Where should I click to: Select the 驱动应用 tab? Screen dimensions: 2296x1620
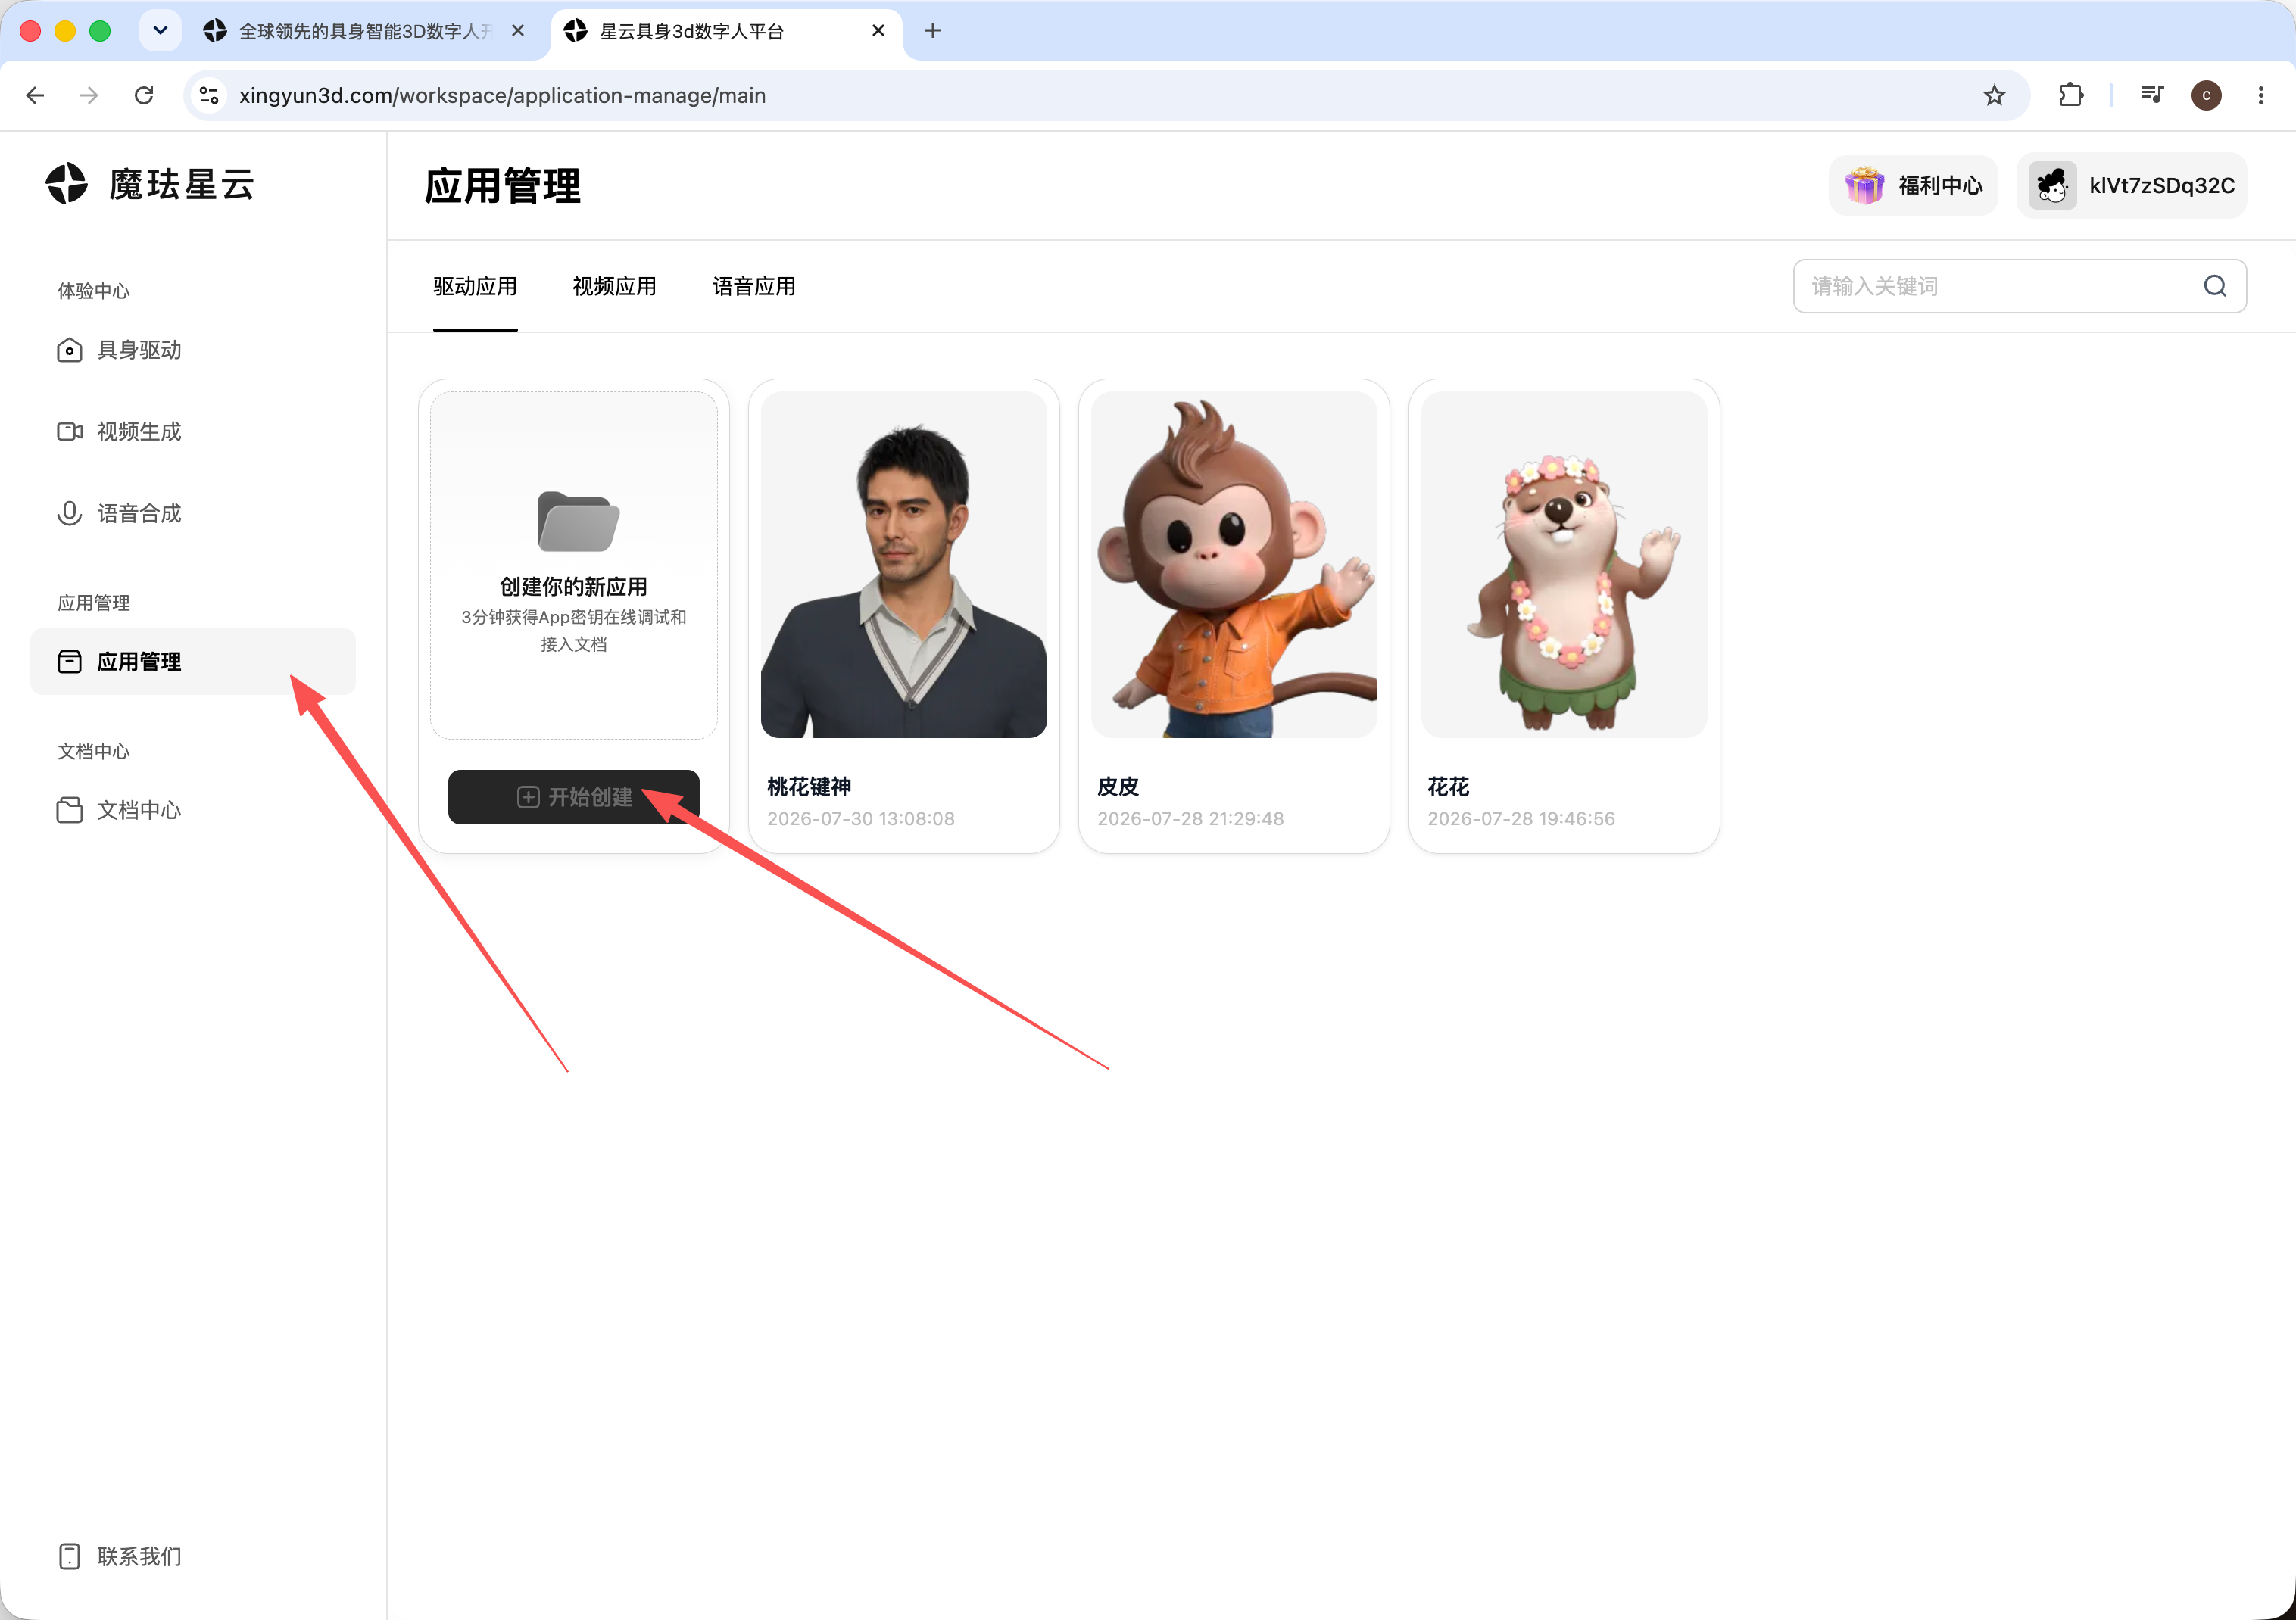(x=475, y=287)
